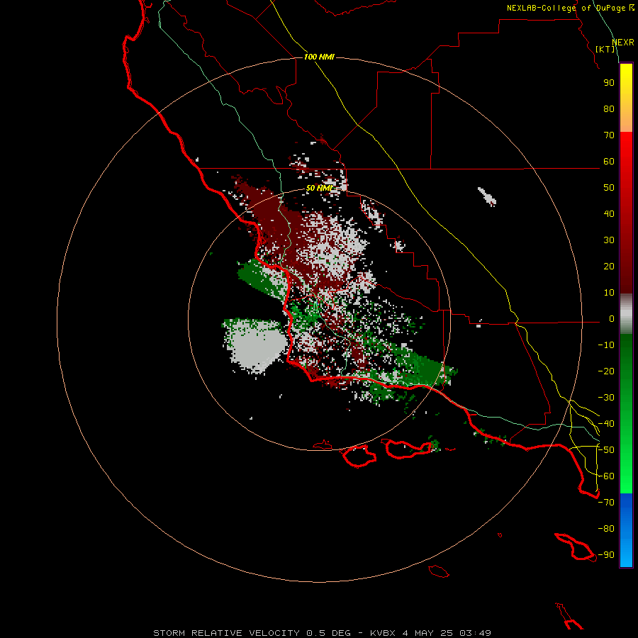Screen dimensions: 638x638
Task: Select the -30 value on the velocity scale
Action: tap(606, 398)
